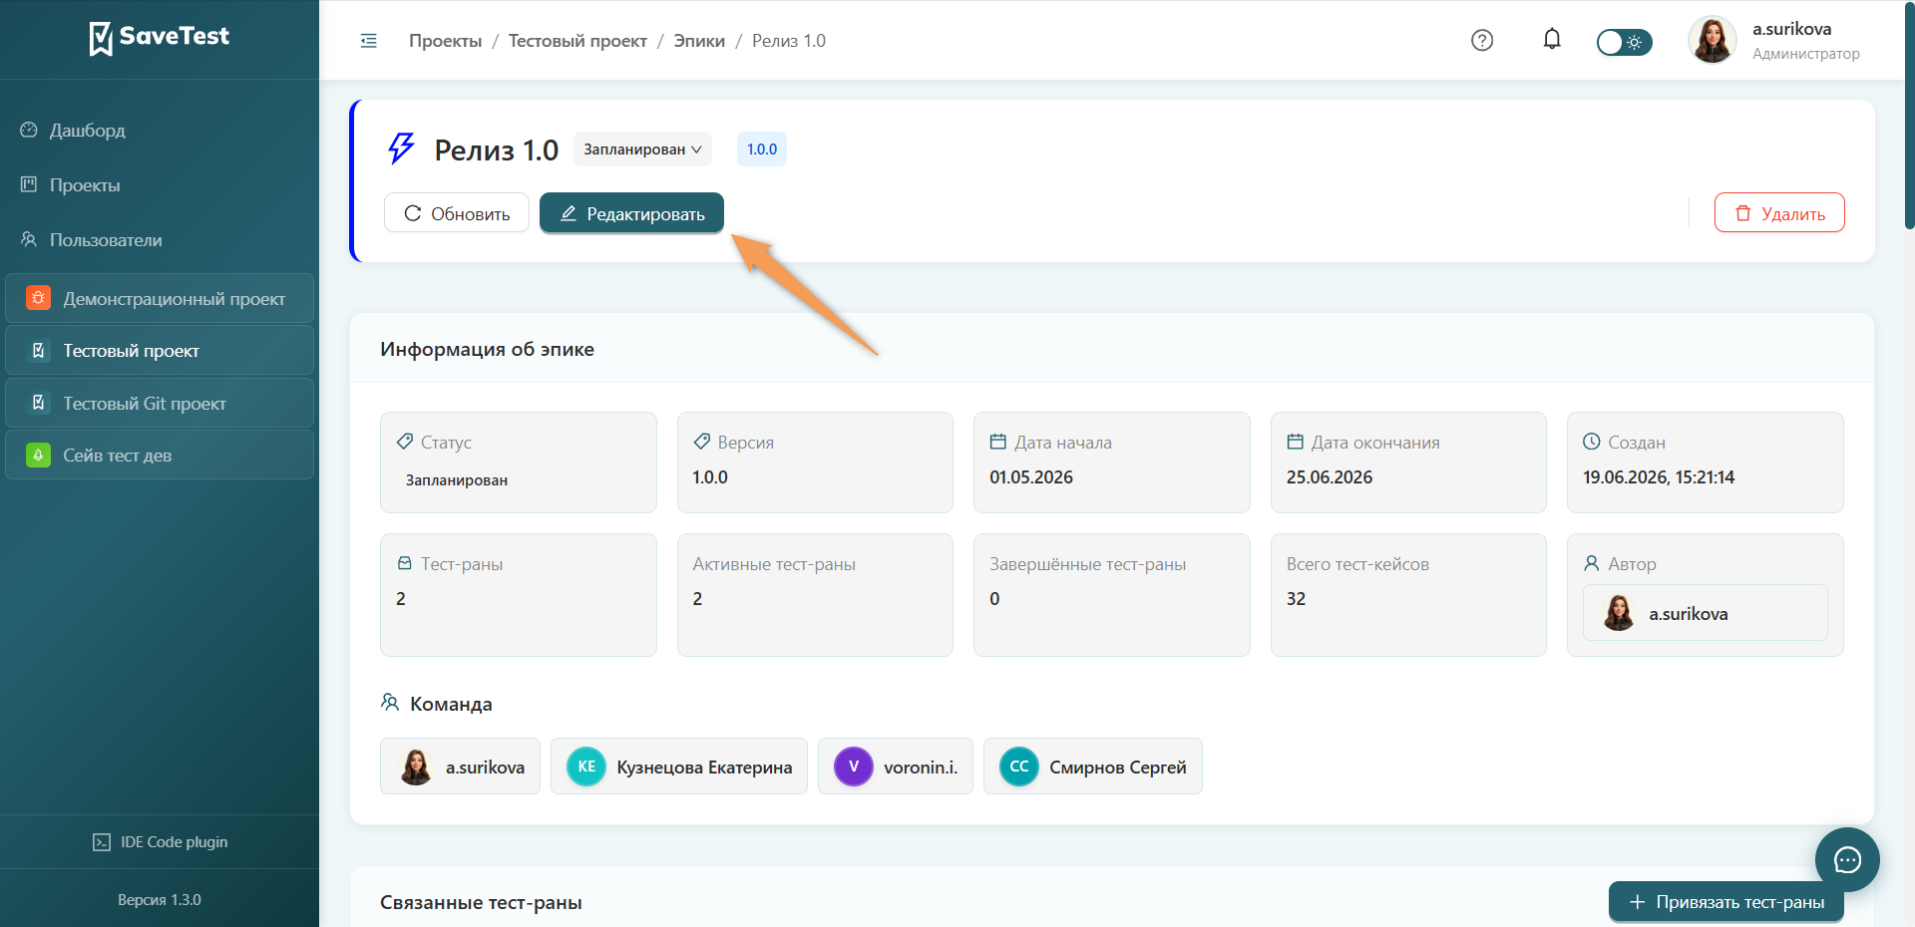Open the chat support bubble icon
The width and height of the screenshot is (1915, 927).
tap(1847, 859)
